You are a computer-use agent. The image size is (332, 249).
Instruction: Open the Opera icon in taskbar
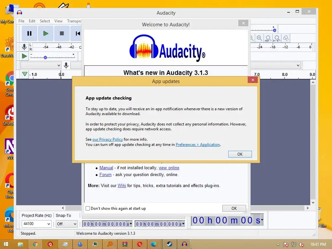[140, 244]
